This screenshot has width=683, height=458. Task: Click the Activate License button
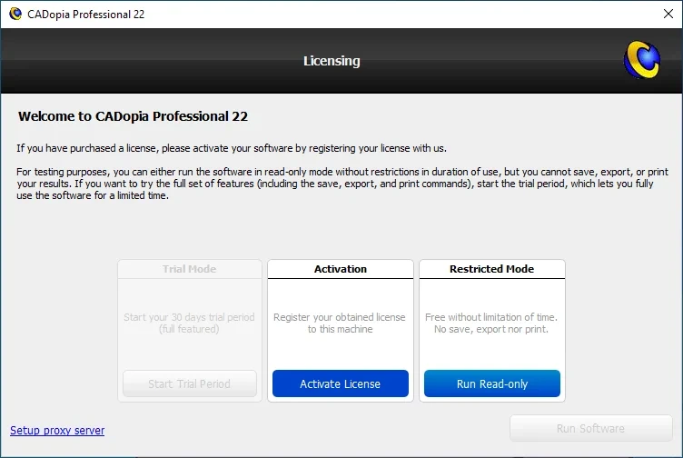[341, 383]
